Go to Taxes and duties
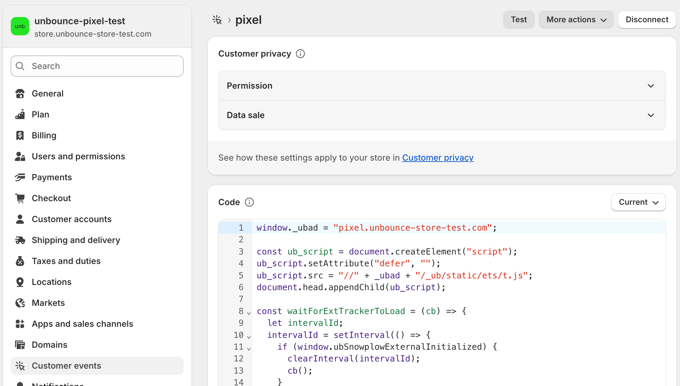Image resolution: width=680 pixels, height=386 pixels. [x=97, y=261]
